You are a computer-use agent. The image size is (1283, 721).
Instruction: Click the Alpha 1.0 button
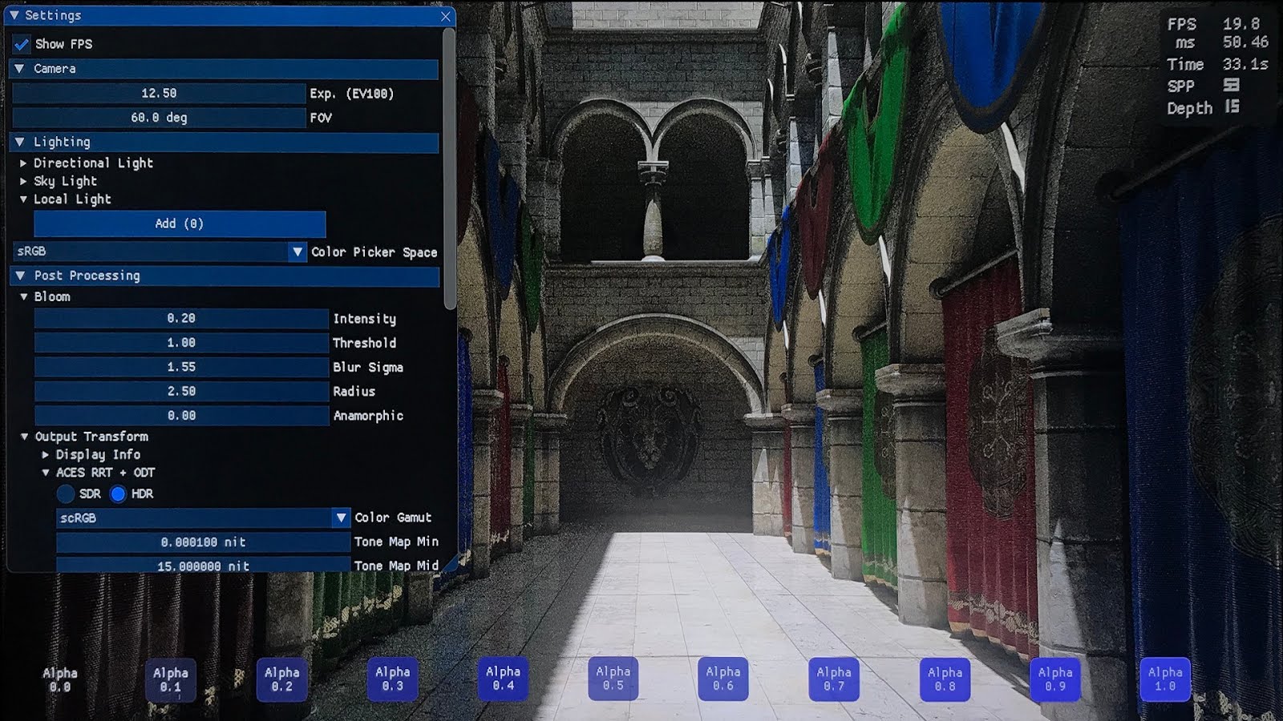click(x=1165, y=679)
